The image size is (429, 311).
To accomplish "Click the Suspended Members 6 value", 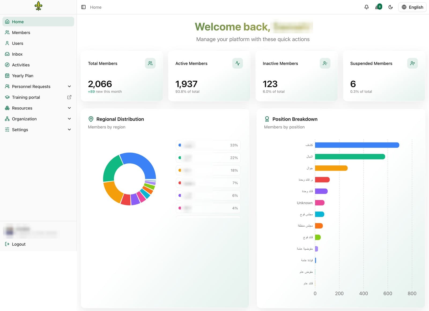I will point(353,84).
